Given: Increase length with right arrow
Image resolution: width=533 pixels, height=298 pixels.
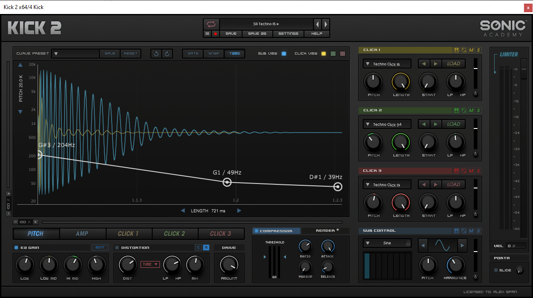Looking at the screenshot, I should tap(239, 211).
